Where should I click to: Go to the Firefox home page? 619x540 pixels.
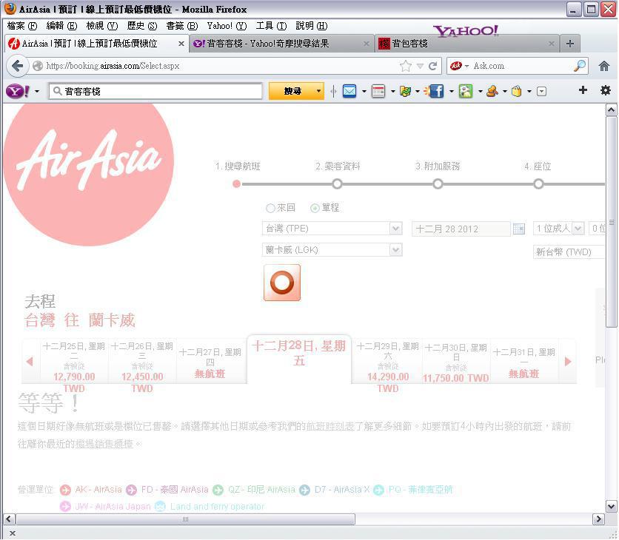pos(604,66)
